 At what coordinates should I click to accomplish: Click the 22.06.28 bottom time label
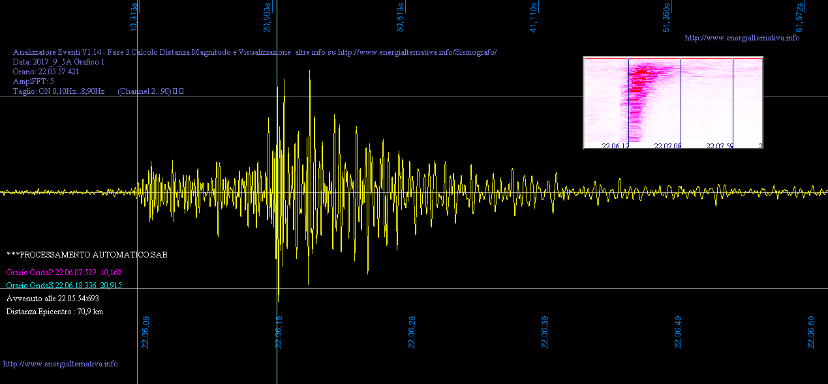click(x=412, y=332)
